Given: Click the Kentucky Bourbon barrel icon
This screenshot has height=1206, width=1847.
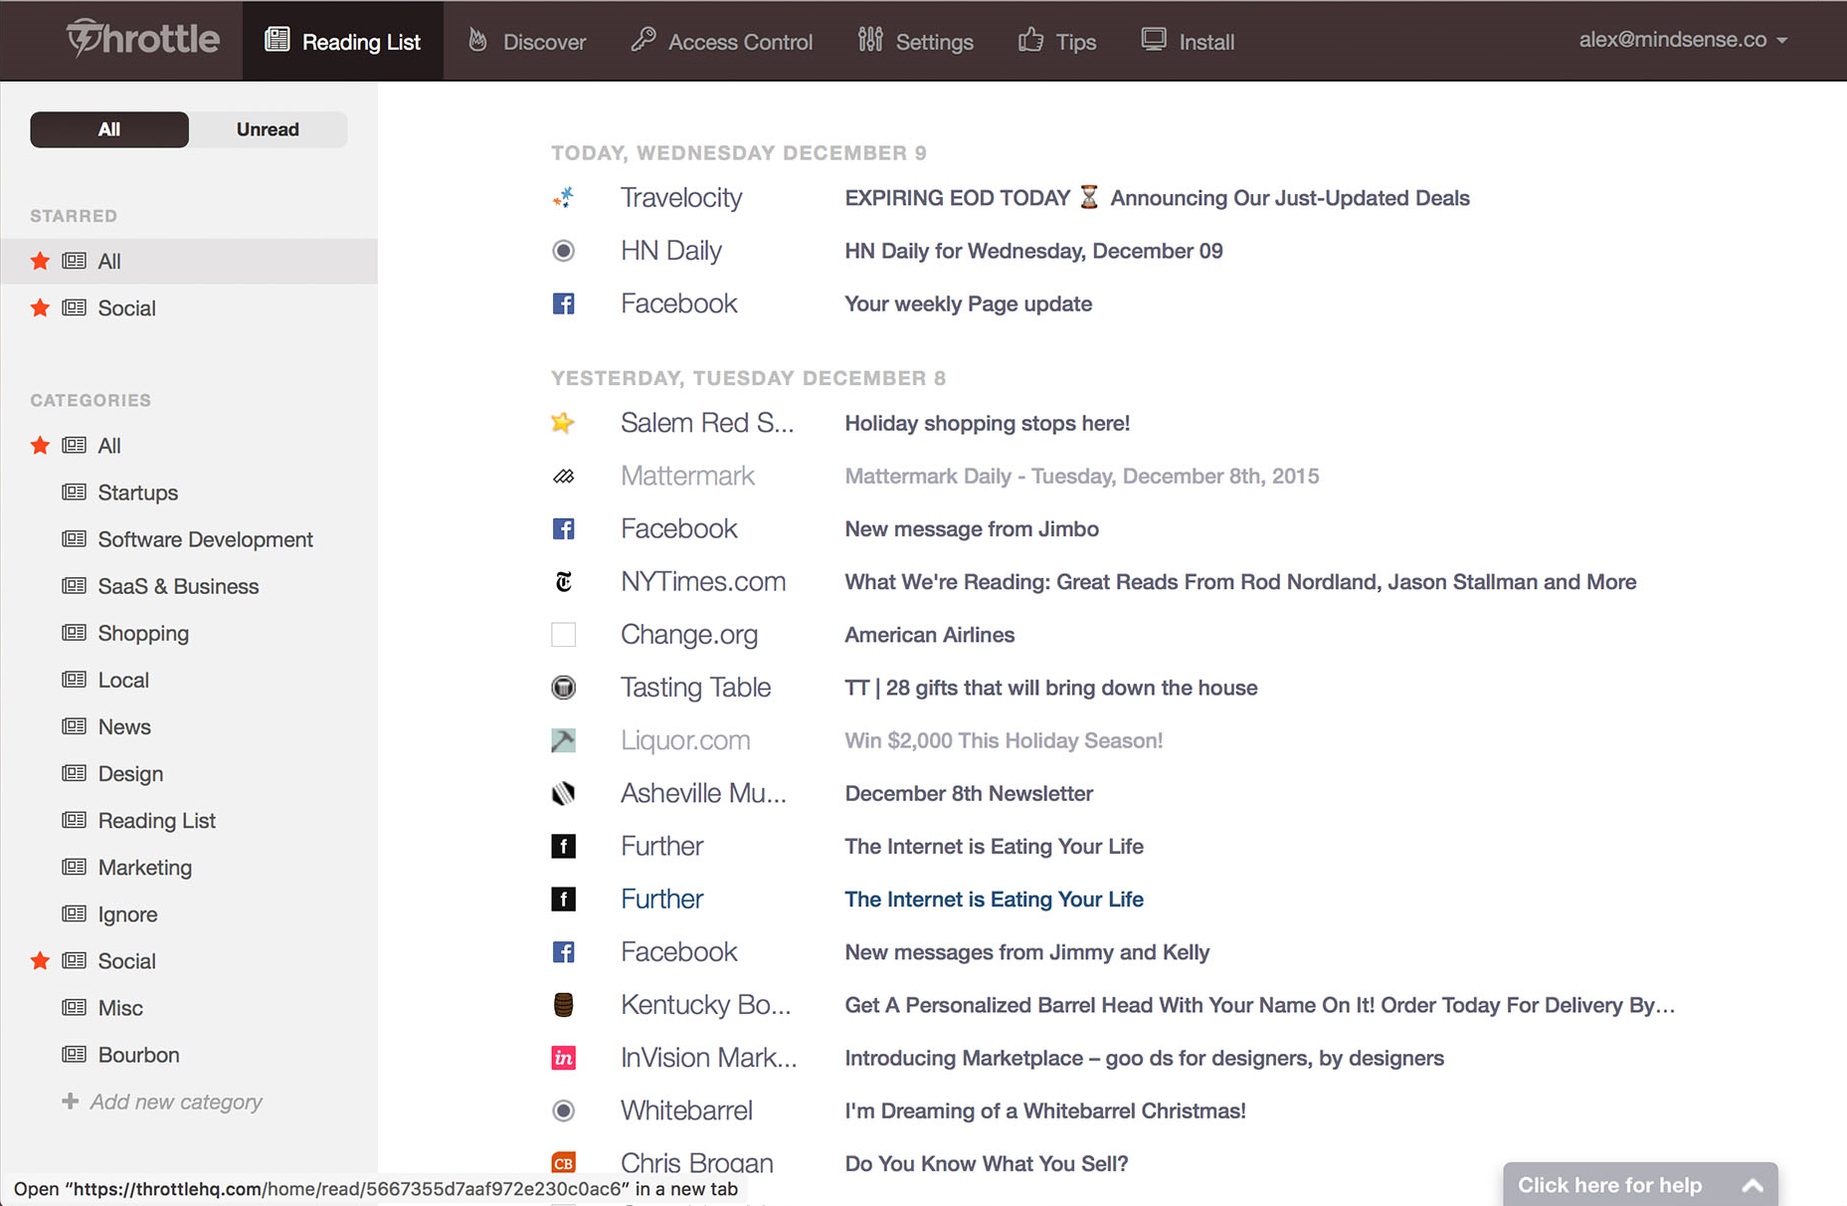Looking at the screenshot, I should coord(563,1005).
